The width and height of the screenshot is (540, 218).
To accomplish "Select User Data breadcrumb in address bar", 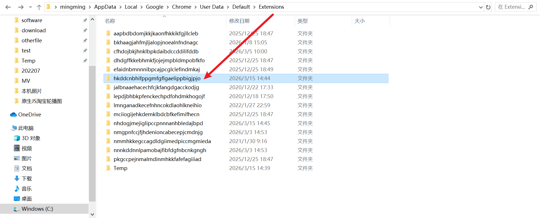I will click(211, 7).
